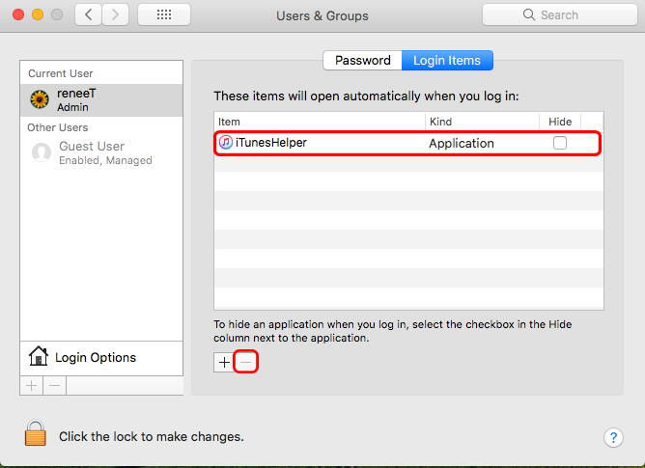Image resolution: width=645 pixels, height=468 pixels.
Task: Select the Login Items tab
Action: click(447, 60)
